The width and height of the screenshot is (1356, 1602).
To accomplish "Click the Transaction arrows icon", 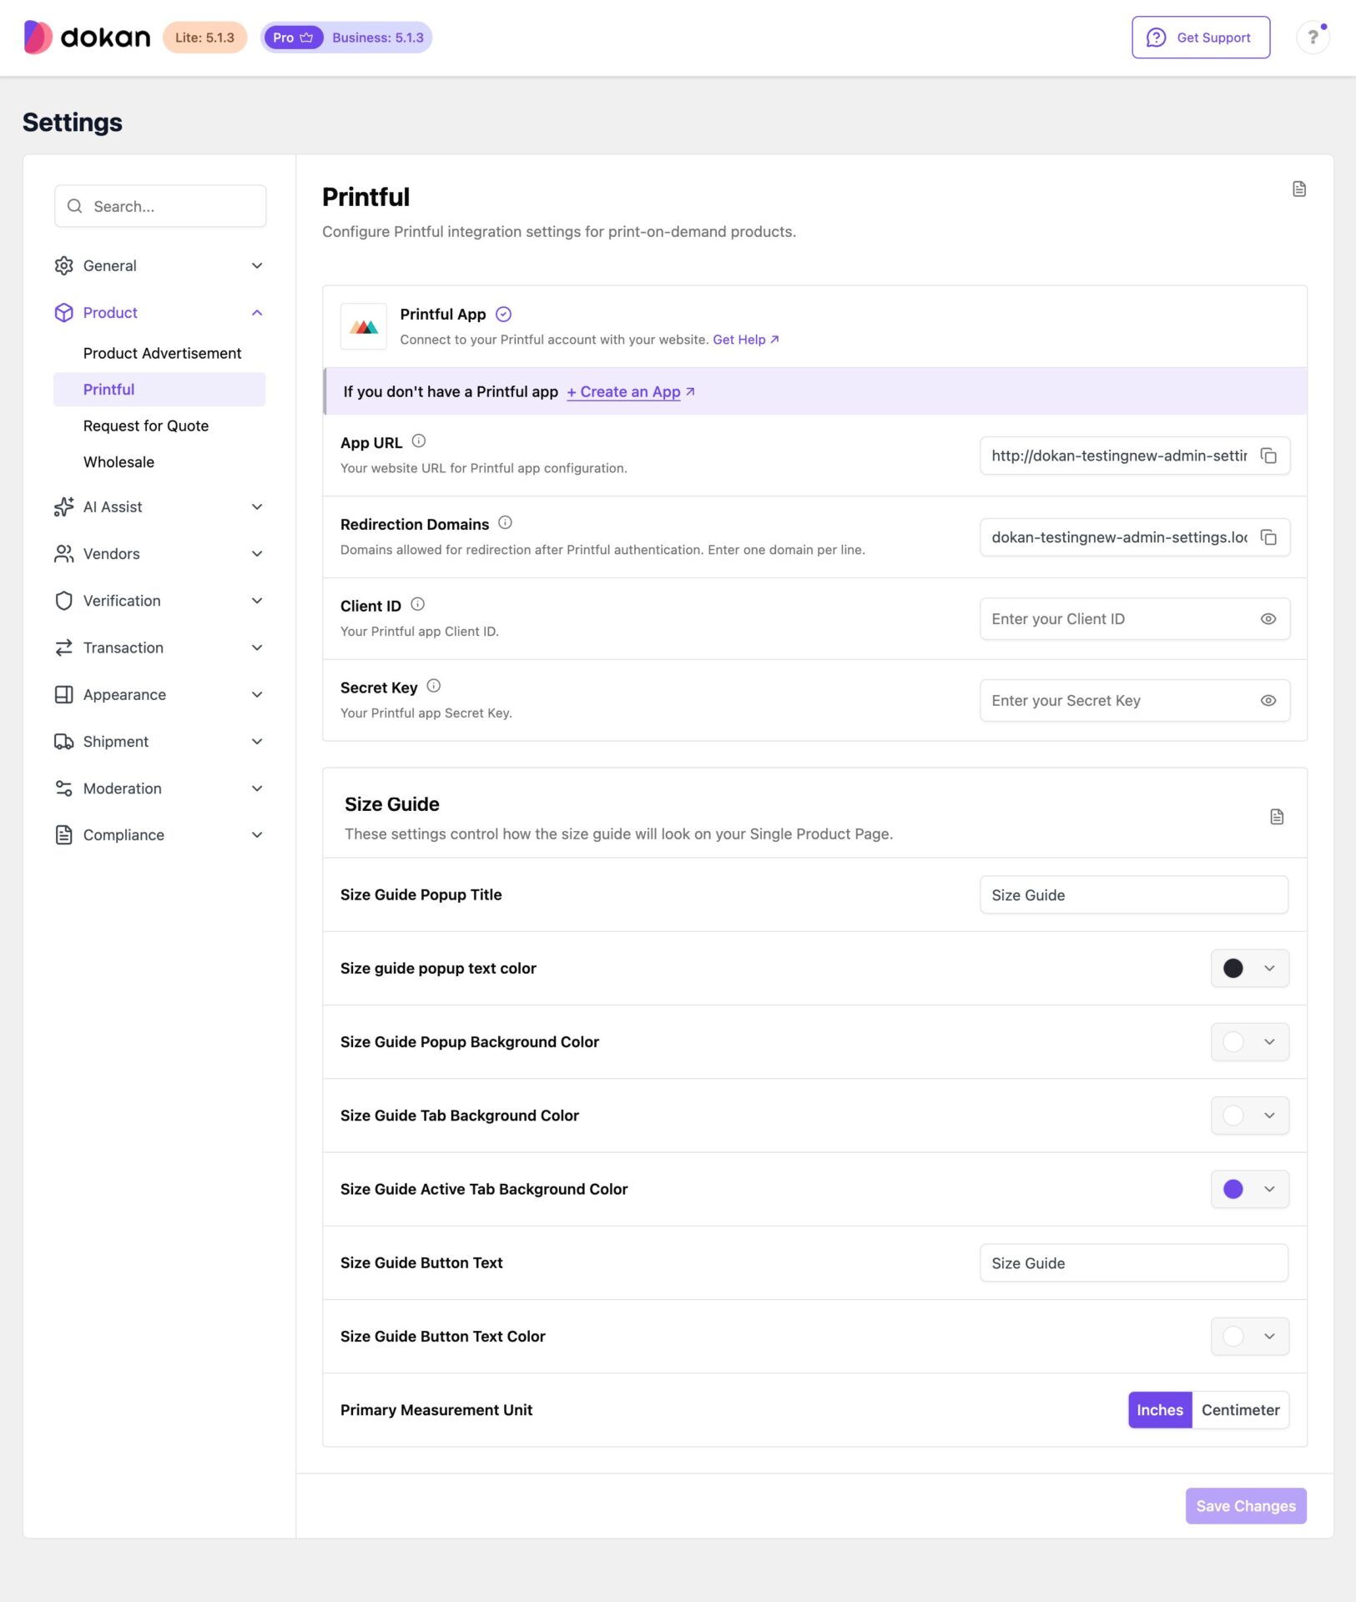I will click(64, 647).
